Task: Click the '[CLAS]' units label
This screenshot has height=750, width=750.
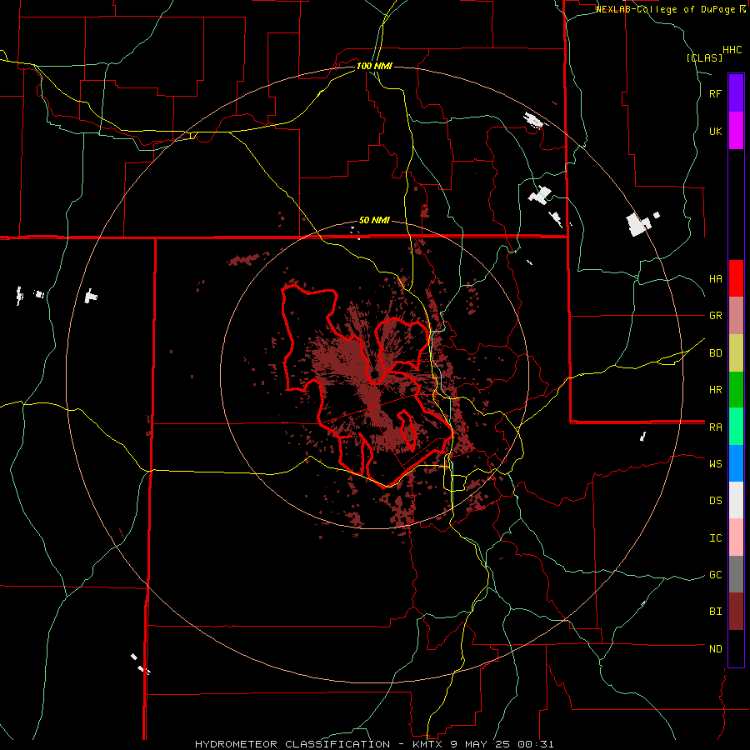Action: point(704,58)
